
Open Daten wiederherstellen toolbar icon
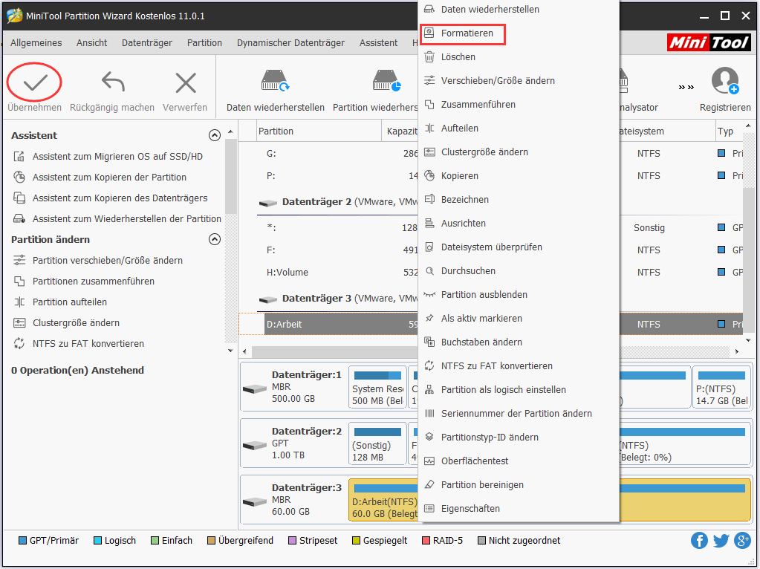[x=275, y=82]
